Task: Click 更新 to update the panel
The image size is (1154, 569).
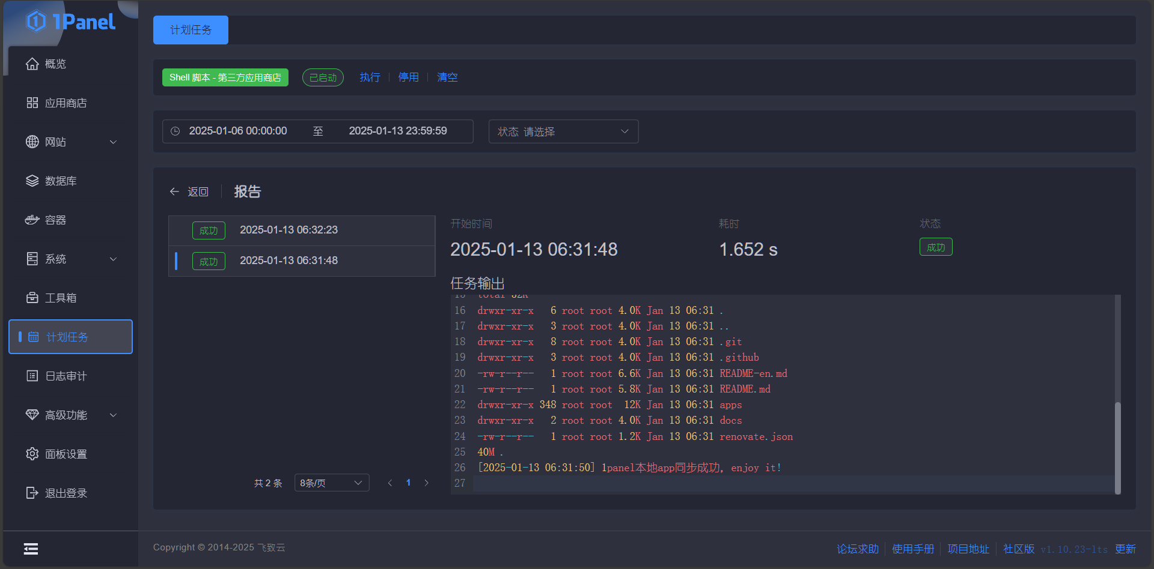Action: 1125,549
